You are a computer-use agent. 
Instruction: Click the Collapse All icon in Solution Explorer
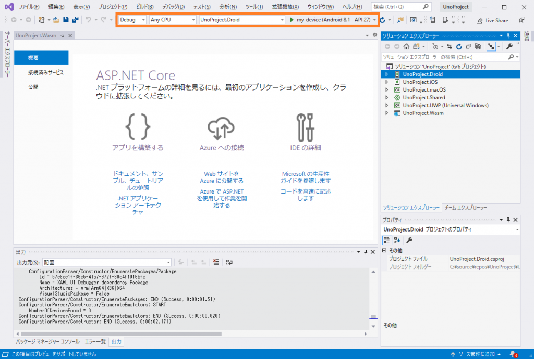(467, 46)
